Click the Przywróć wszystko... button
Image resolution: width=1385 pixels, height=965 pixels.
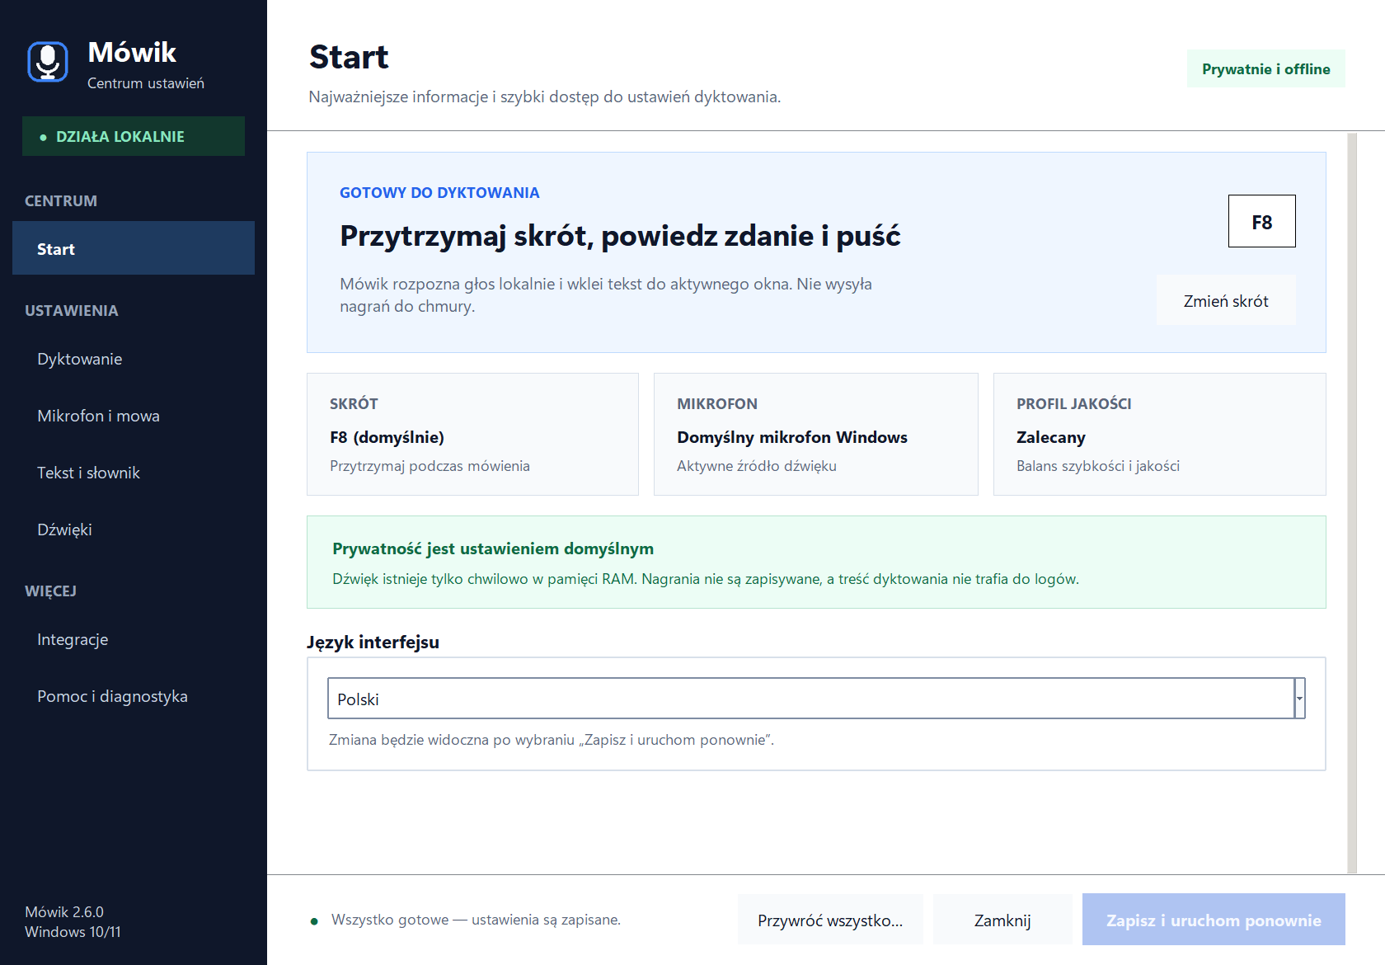(830, 920)
